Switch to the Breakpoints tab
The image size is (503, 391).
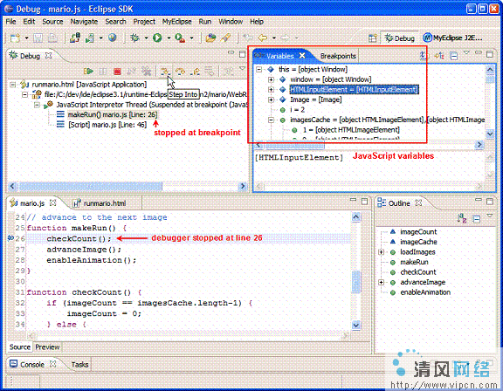pyautogui.click(x=338, y=56)
